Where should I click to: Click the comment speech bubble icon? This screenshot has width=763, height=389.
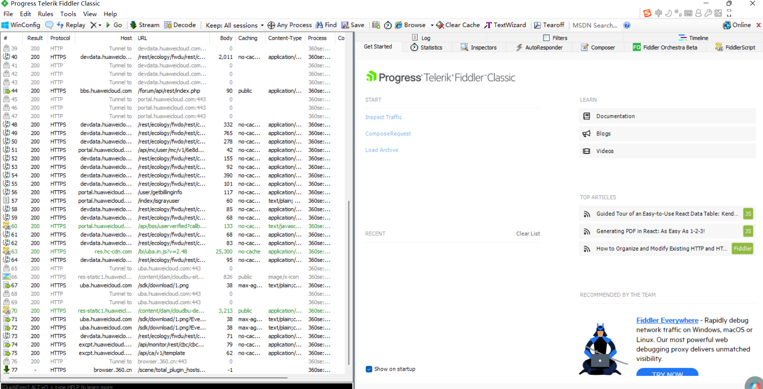coord(49,25)
